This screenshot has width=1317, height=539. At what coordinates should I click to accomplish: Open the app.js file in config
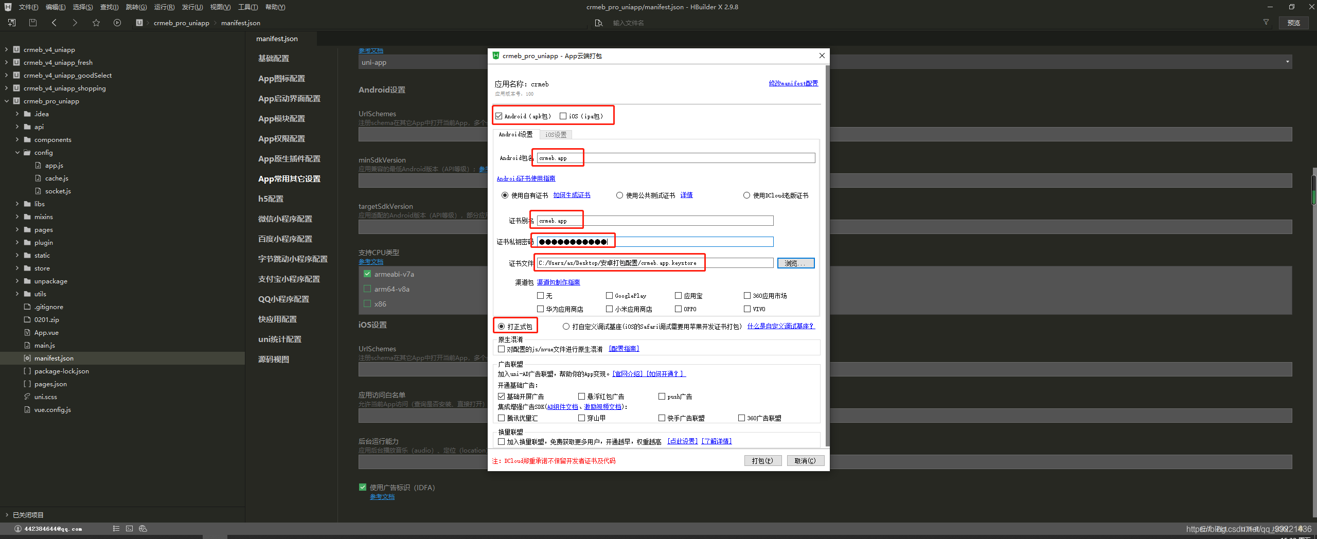54,165
